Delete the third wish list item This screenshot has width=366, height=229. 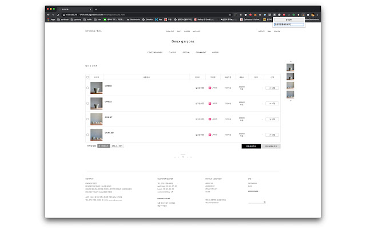272,119
